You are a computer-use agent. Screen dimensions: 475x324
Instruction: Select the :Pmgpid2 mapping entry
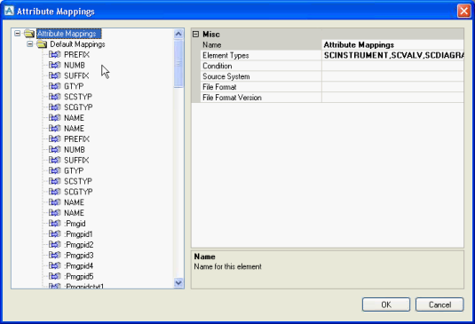tap(79, 245)
